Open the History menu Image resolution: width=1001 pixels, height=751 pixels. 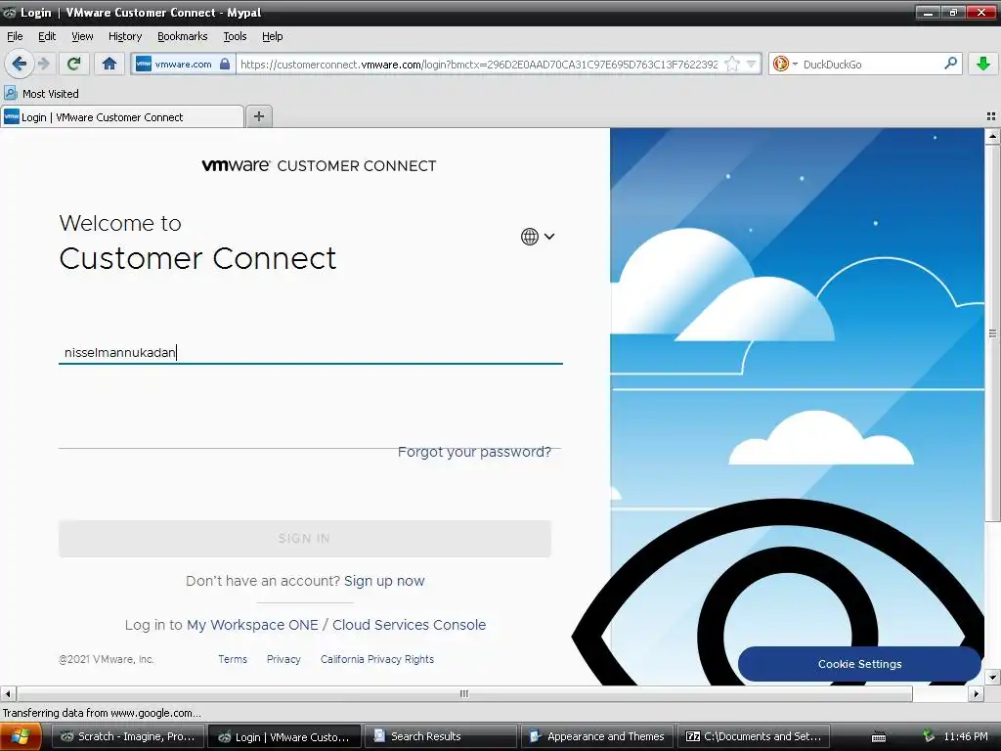pyautogui.click(x=125, y=36)
